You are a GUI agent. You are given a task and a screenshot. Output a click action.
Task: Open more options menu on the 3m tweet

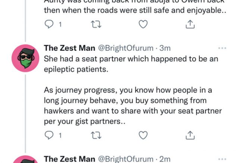click(x=222, y=48)
